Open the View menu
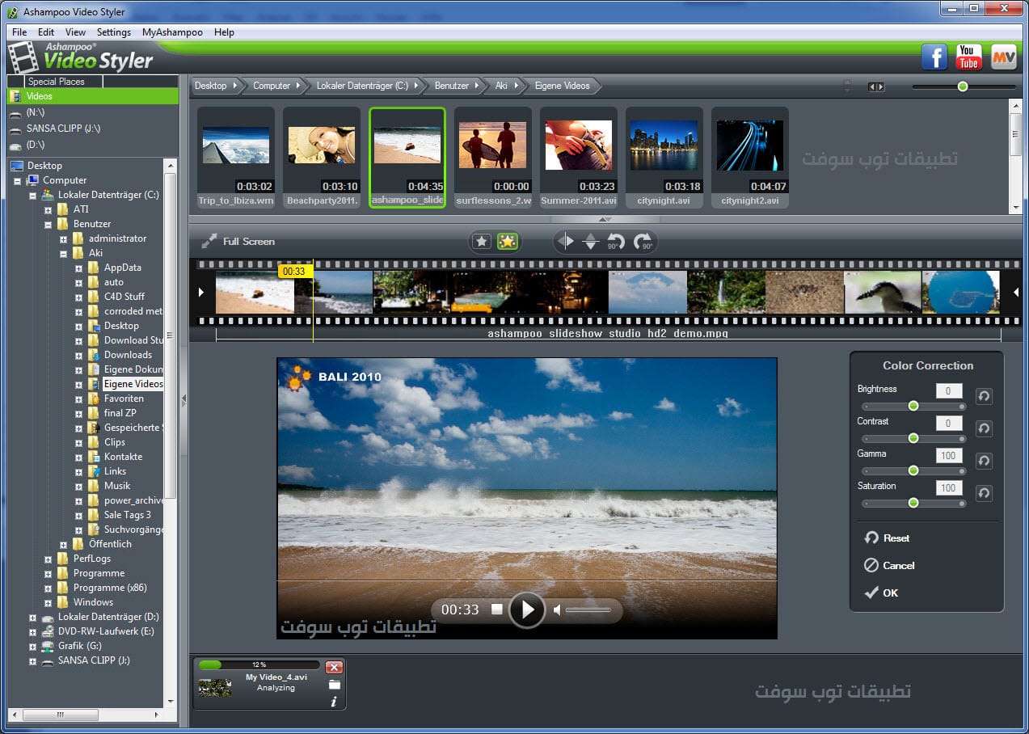Viewport: 1029px width, 734px height. pos(75,32)
